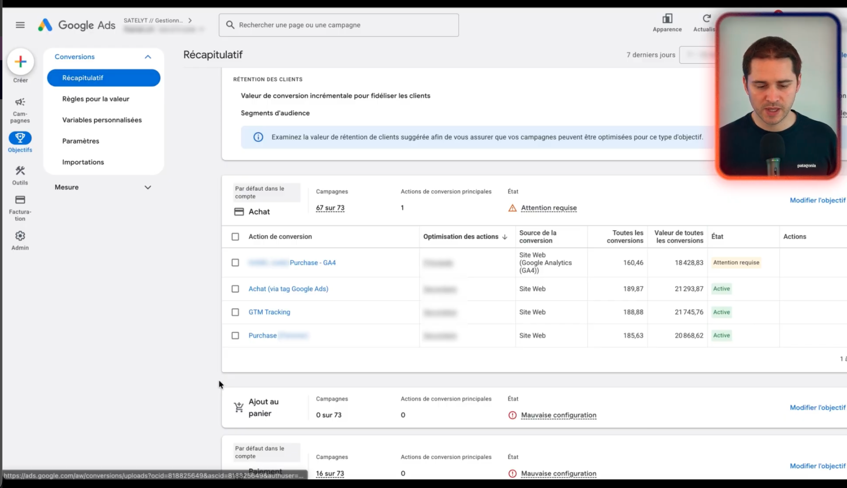The height and width of the screenshot is (488, 847).
Task: Click 16 sur 73 campaigns link
Action: coord(330,473)
